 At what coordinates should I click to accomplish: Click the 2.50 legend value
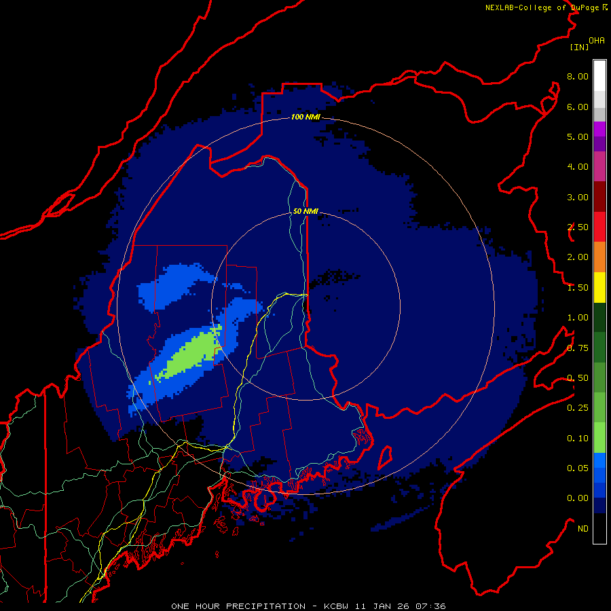click(x=578, y=227)
